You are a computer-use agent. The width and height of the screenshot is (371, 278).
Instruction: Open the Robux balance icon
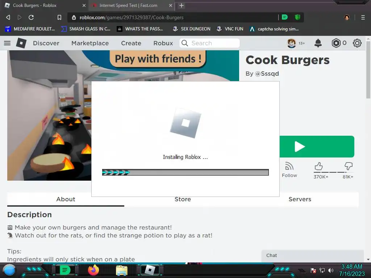tap(336, 43)
